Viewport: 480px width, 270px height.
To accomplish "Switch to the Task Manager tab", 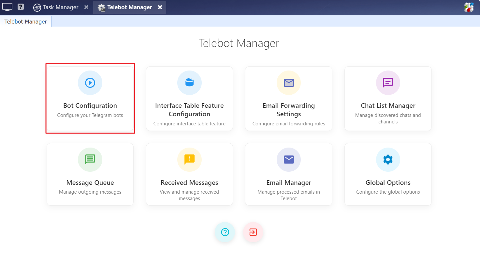I will point(61,7).
